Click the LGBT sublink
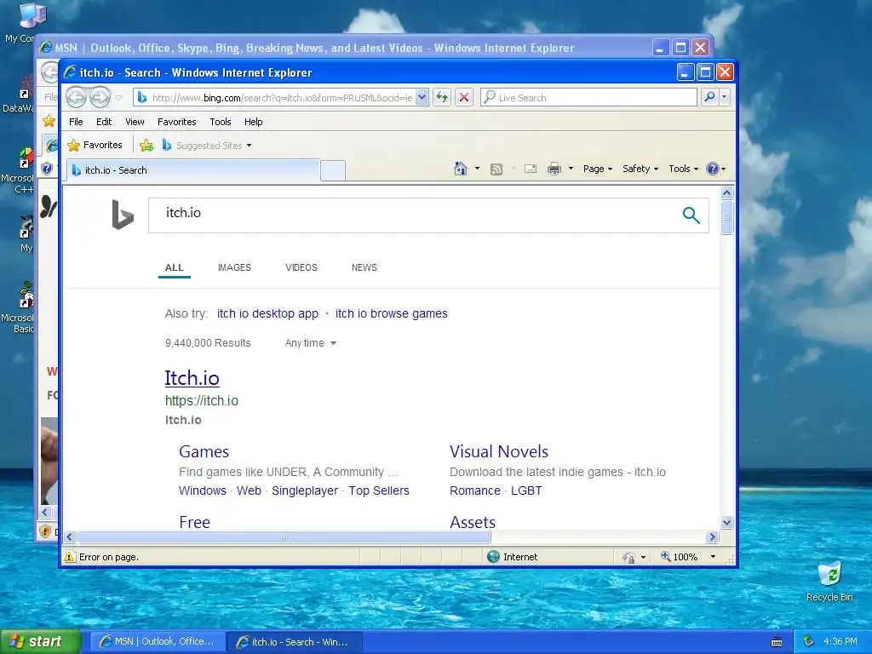 (526, 490)
